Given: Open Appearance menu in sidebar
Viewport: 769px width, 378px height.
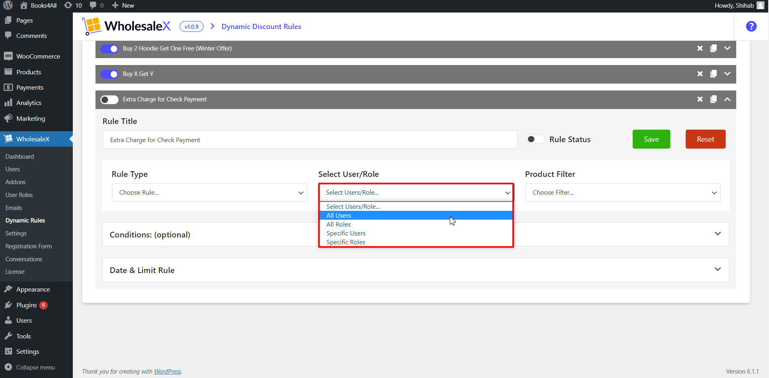Looking at the screenshot, I should pyautogui.click(x=36, y=290).
